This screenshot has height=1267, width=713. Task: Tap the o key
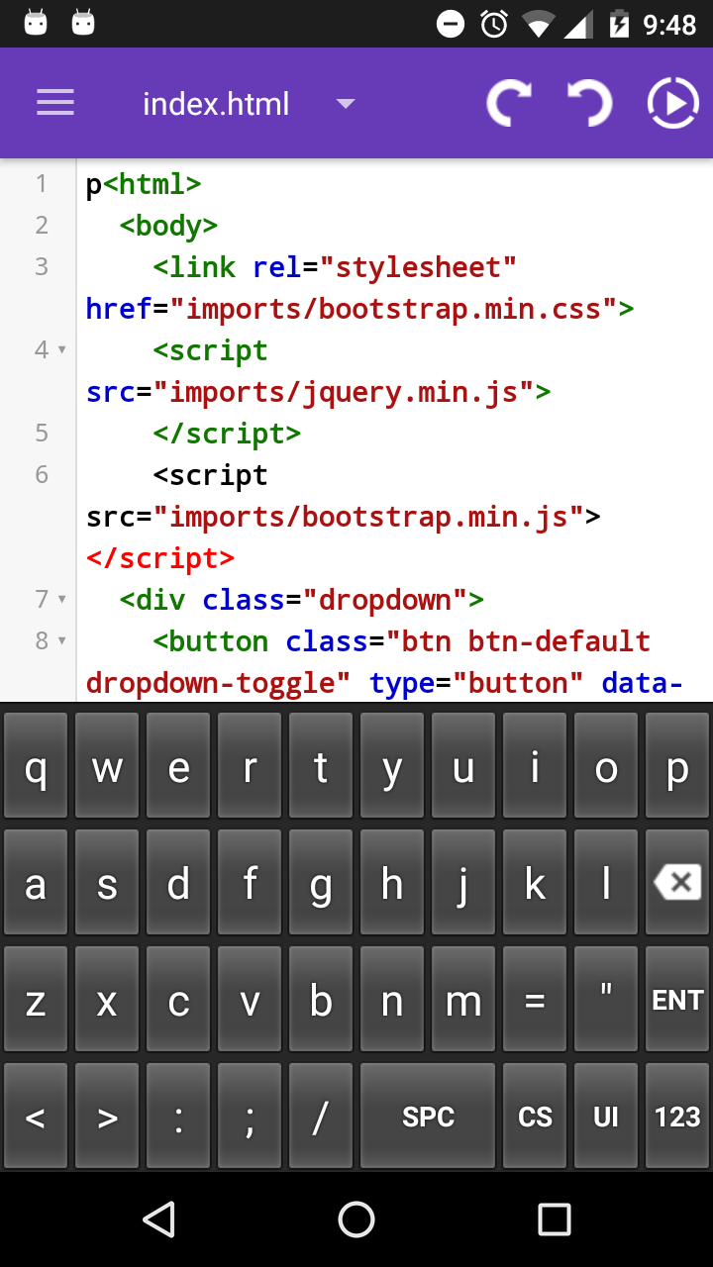click(x=606, y=765)
